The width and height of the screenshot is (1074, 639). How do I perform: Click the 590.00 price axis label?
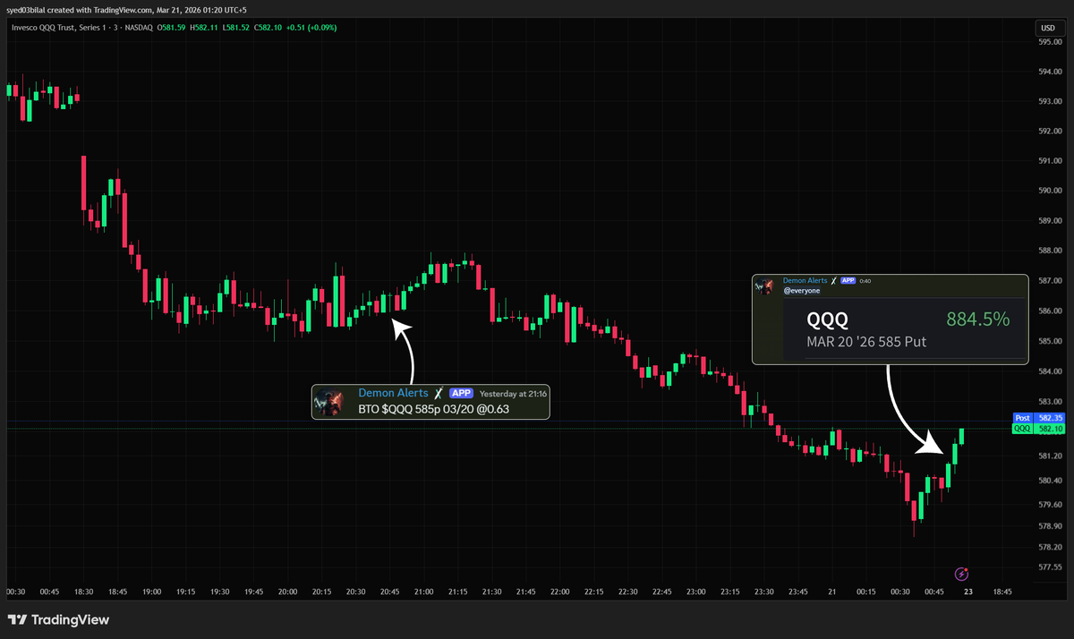[x=1050, y=191]
